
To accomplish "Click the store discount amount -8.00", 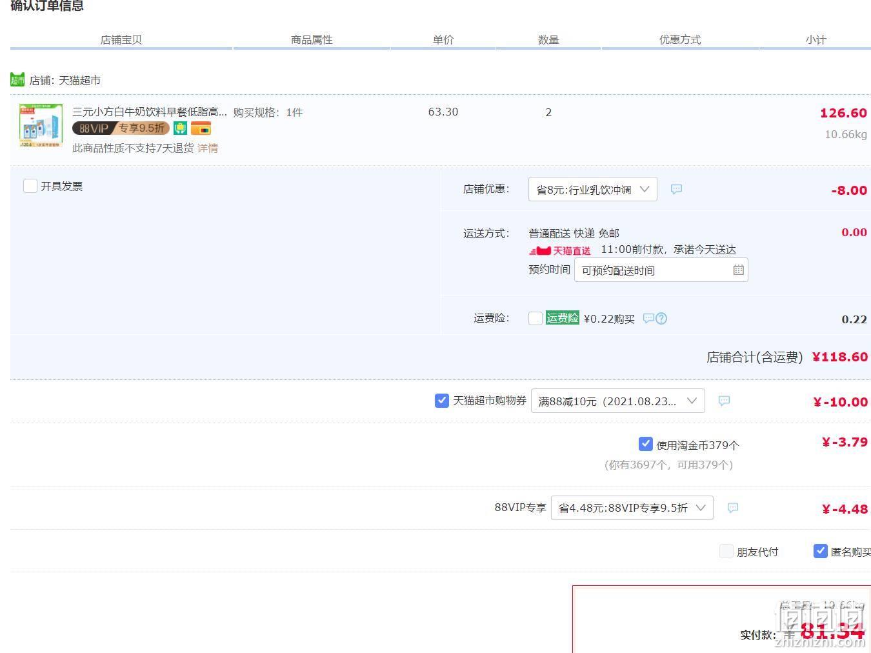I will click(849, 190).
